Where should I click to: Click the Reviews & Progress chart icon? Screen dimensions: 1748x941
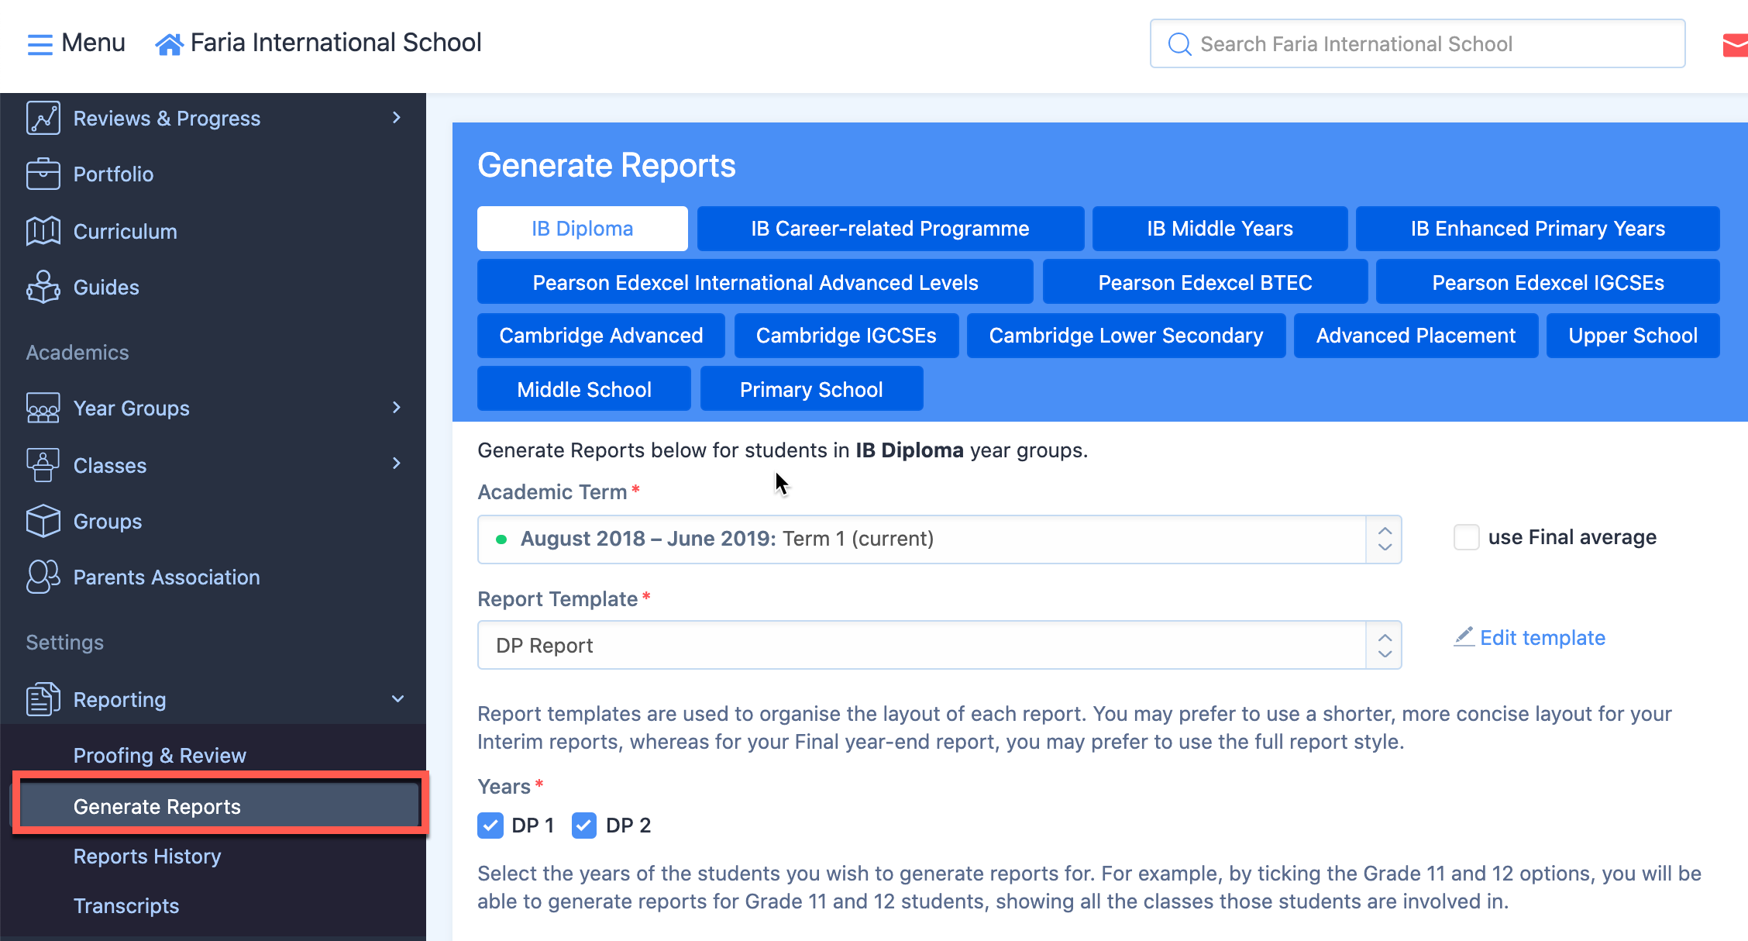pyautogui.click(x=43, y=118)
